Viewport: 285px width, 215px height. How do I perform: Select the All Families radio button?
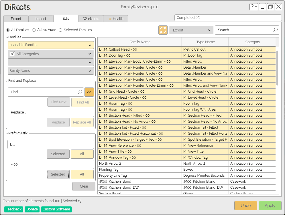[8, 30]
